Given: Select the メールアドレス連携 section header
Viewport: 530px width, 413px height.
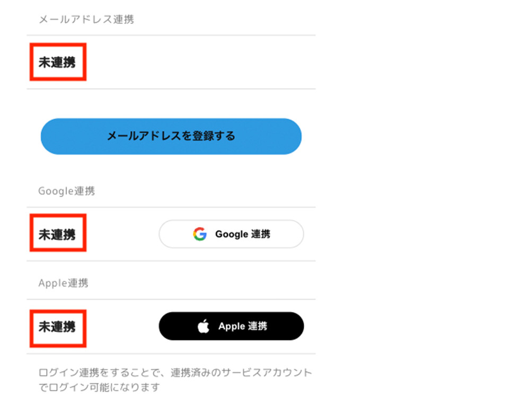Looking at the screenshot, I should click(86, 19).
